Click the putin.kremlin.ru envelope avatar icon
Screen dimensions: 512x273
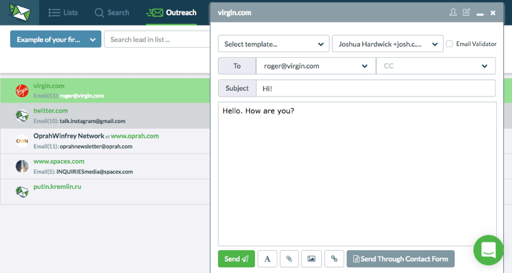(x=22, y=191)
